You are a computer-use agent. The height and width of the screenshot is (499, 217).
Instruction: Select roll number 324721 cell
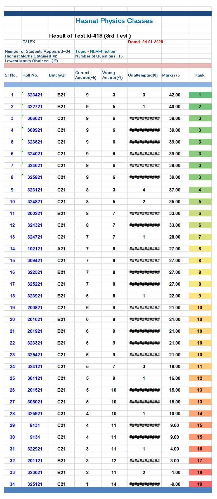[35, 237]
